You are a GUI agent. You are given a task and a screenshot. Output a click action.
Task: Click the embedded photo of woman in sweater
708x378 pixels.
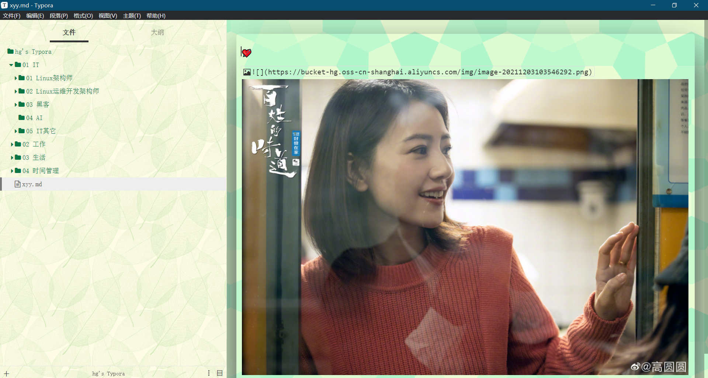tap(465, 227)
